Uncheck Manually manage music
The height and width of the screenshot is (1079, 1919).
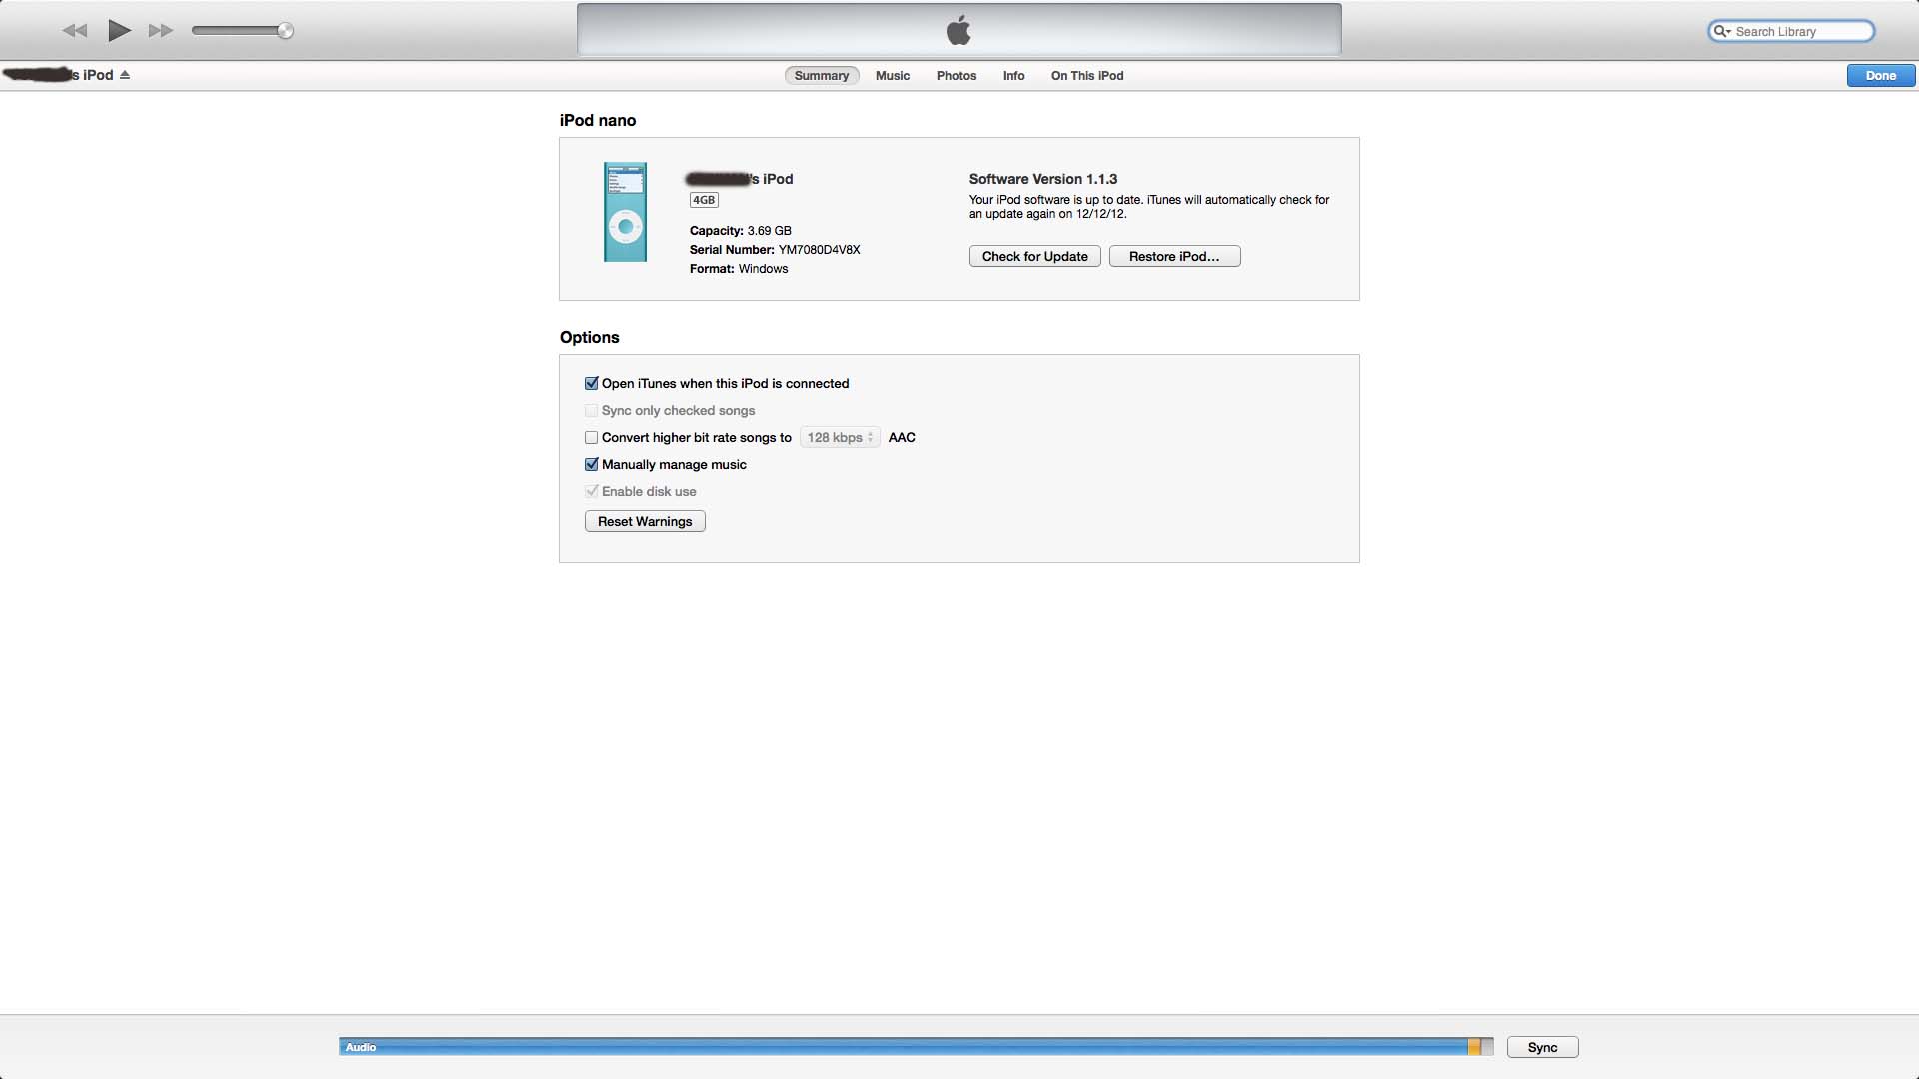point(592,465)
